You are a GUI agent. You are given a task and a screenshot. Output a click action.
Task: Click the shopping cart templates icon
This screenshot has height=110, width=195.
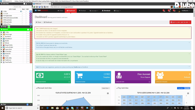point(80,75)
